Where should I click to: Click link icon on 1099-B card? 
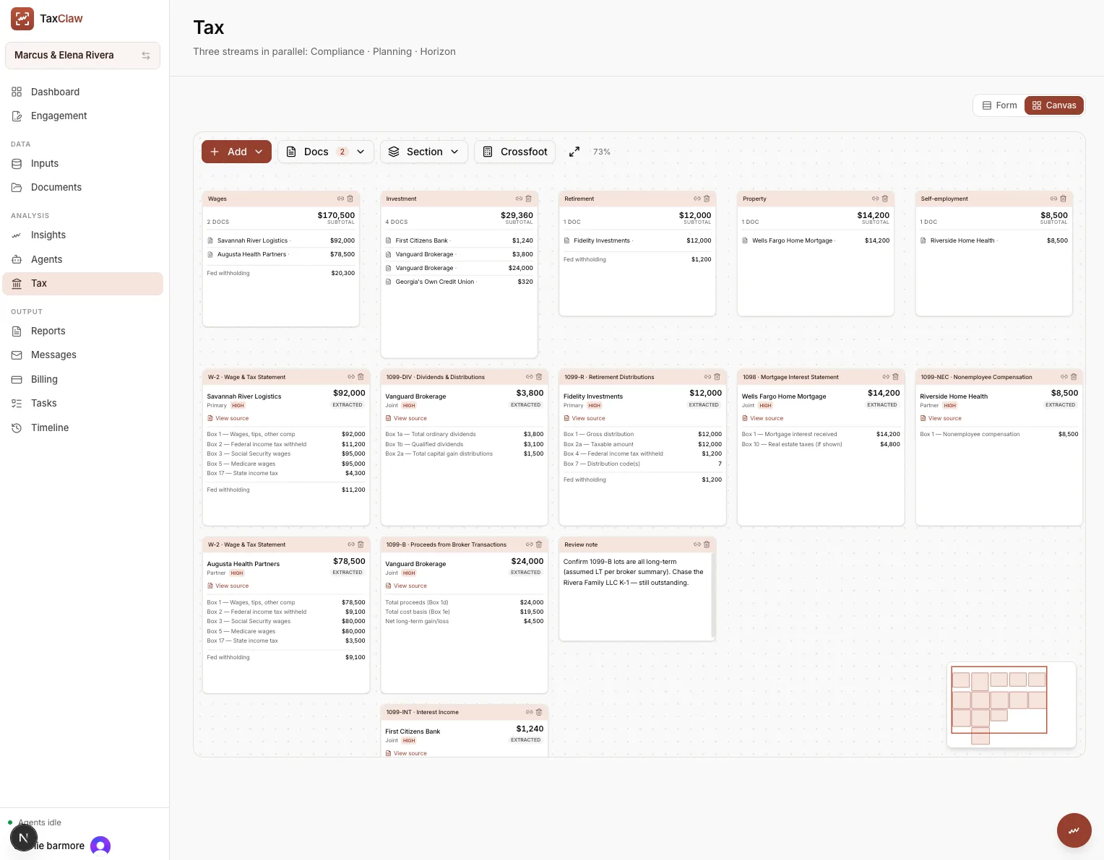click(x=530, y=544)
